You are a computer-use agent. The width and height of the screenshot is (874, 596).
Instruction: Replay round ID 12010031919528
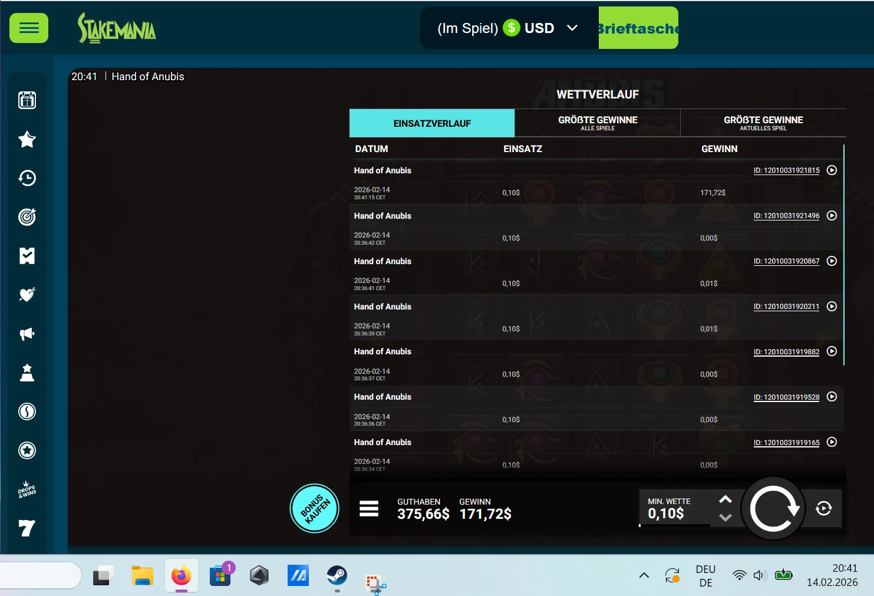pyautogui.click(x=832, y=397)
